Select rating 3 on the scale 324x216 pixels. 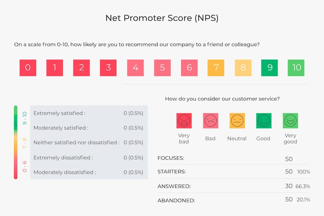point(108,68)
